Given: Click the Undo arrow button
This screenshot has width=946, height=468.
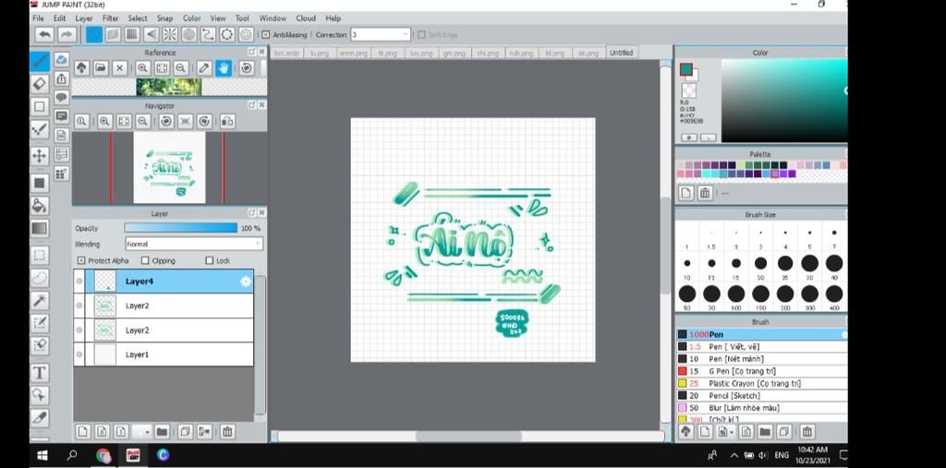Looking at the screenshot, I should coord(45,34).
